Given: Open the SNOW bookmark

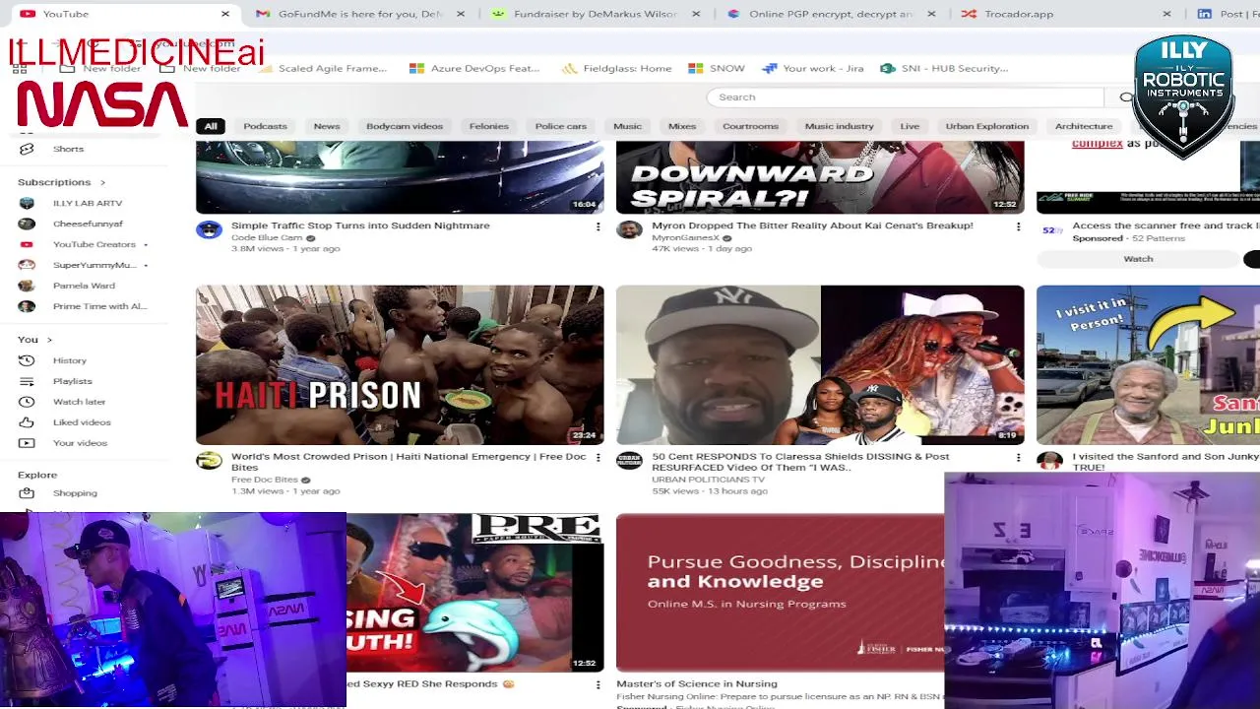Looking at the screenshot, I should (717, 68).
